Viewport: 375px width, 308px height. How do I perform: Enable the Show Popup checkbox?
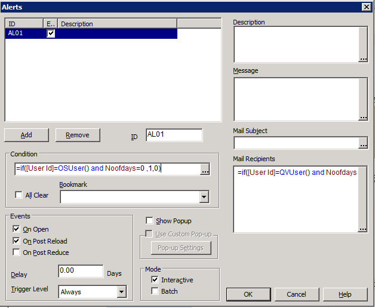tap(149, 220)
